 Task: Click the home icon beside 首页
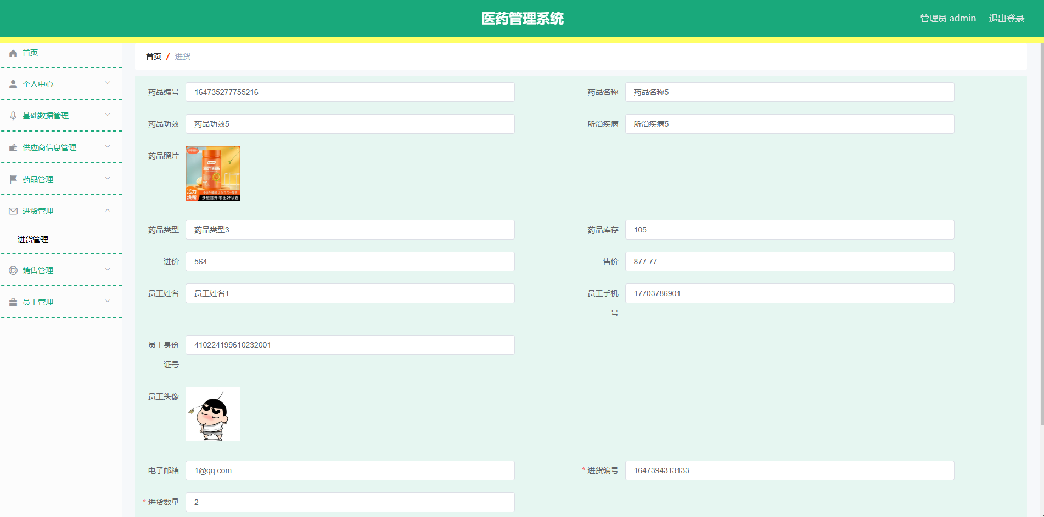13,53
